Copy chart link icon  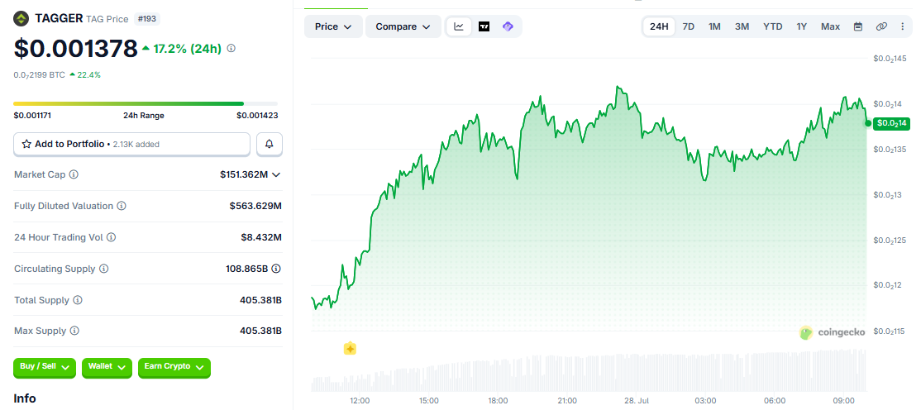881,26
